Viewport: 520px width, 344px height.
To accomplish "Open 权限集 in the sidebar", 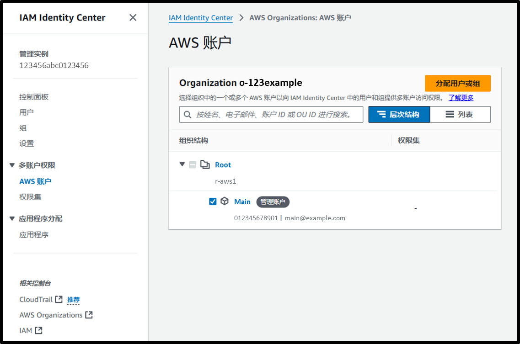I will tap(30, 197).
